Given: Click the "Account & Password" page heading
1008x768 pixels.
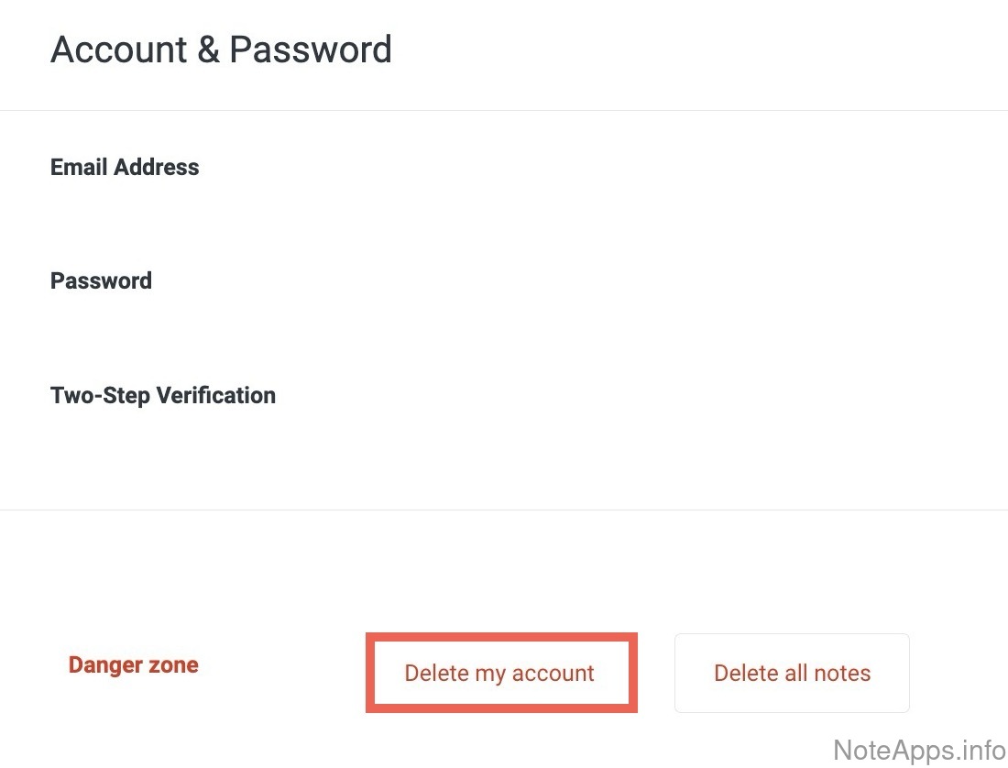Looking at the screenshot, I should 221,49.
